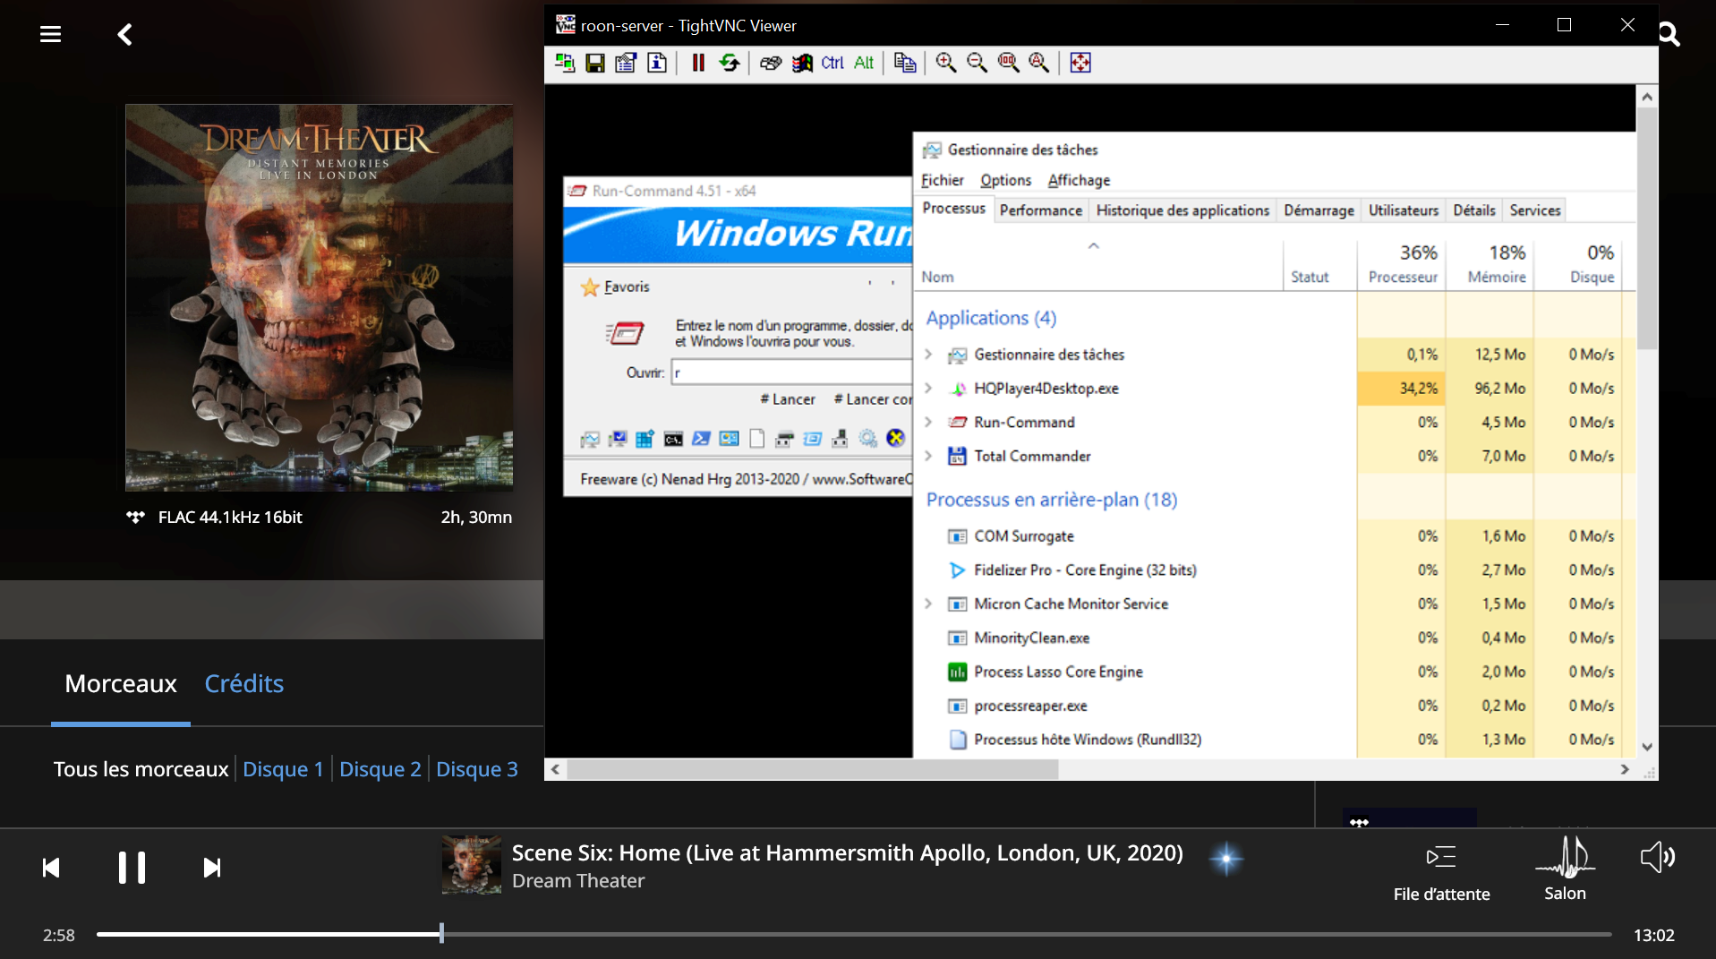Open Roon search magnifier icon
The width and height of the screenshot is (1716, 959).
tap(1669, 35)
